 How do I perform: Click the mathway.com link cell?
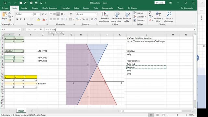(x=146, y=41)
